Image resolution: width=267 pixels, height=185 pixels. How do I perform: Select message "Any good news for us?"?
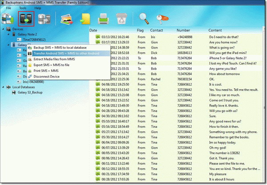pos(225,122)
